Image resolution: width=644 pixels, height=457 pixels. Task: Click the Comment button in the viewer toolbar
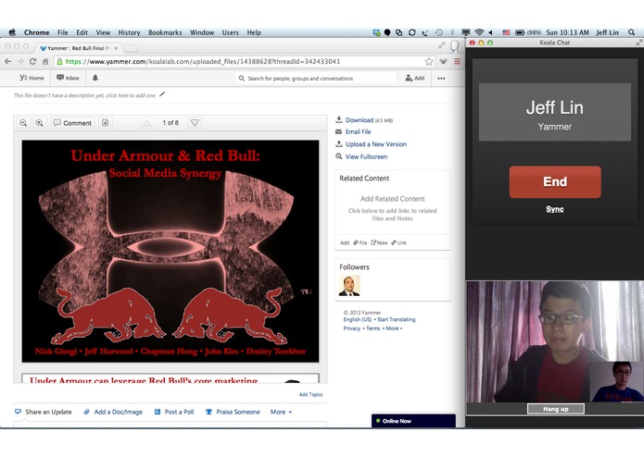coord(72,122)
